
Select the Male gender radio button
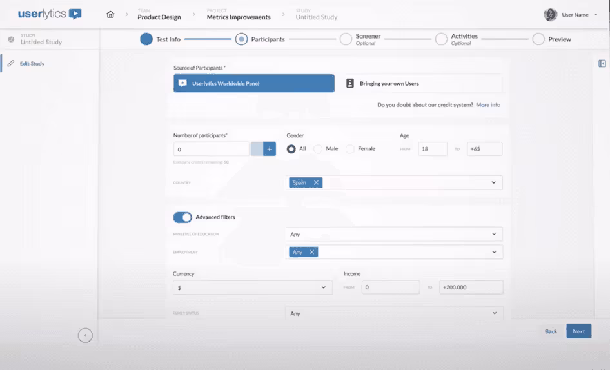pyautogui.click(x=318, y=149)
